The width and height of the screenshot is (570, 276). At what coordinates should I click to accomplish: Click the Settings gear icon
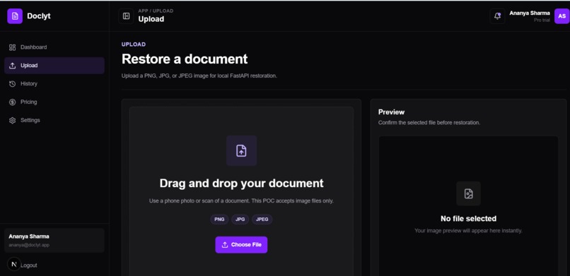(12, 121)
